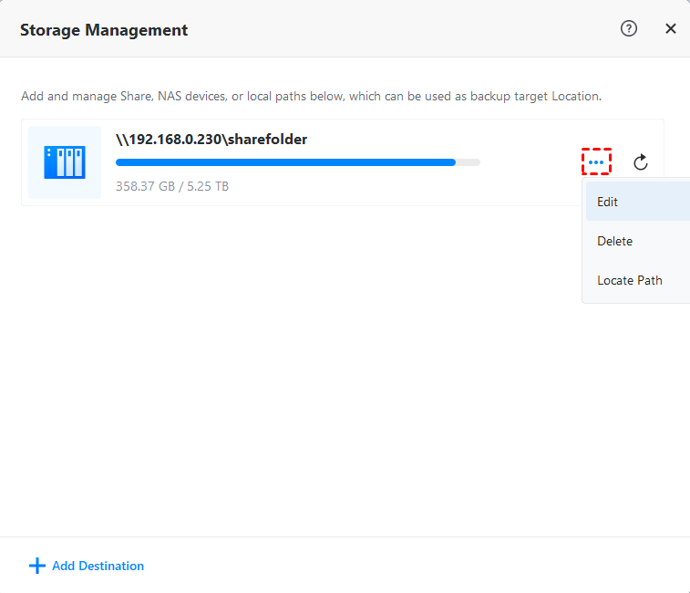Pick Locate Path from the menu
690x593 pixels.
(x=629, y=280)
